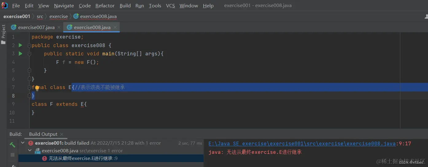Collapse the exercise008.java error node
The width and height of the screenshot is (428, 167).
tap(29, 150)
